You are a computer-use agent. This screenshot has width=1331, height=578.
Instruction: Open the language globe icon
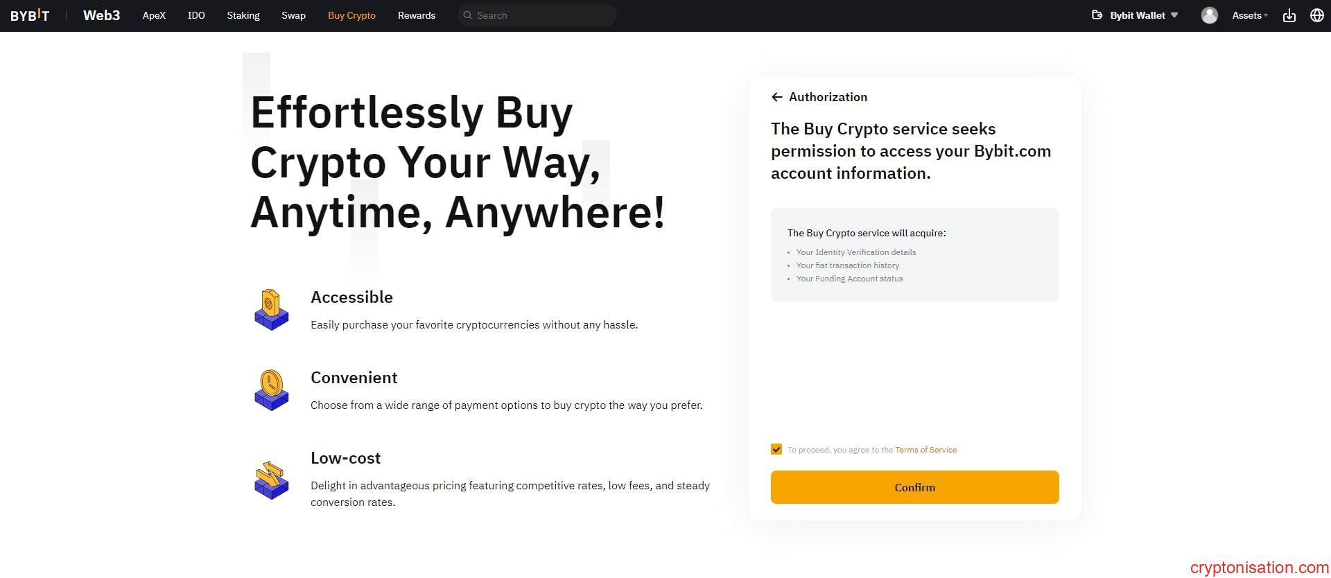pos(1317,15)
